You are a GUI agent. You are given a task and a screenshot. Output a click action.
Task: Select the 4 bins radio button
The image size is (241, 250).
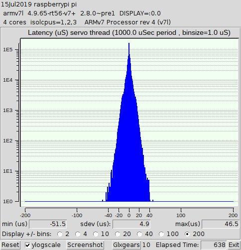tap(78, 234)
